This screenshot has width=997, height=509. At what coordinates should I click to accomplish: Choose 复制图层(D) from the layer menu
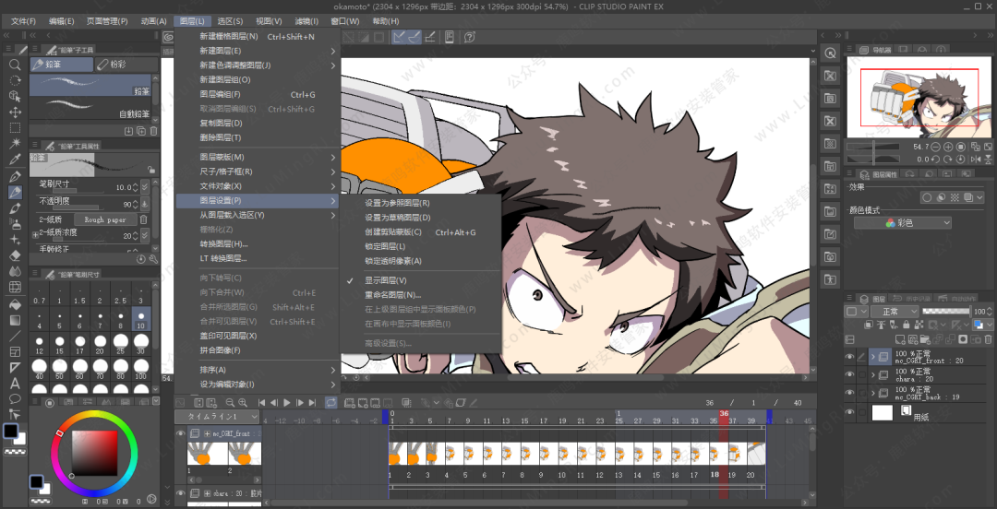(x=258, y=123)
